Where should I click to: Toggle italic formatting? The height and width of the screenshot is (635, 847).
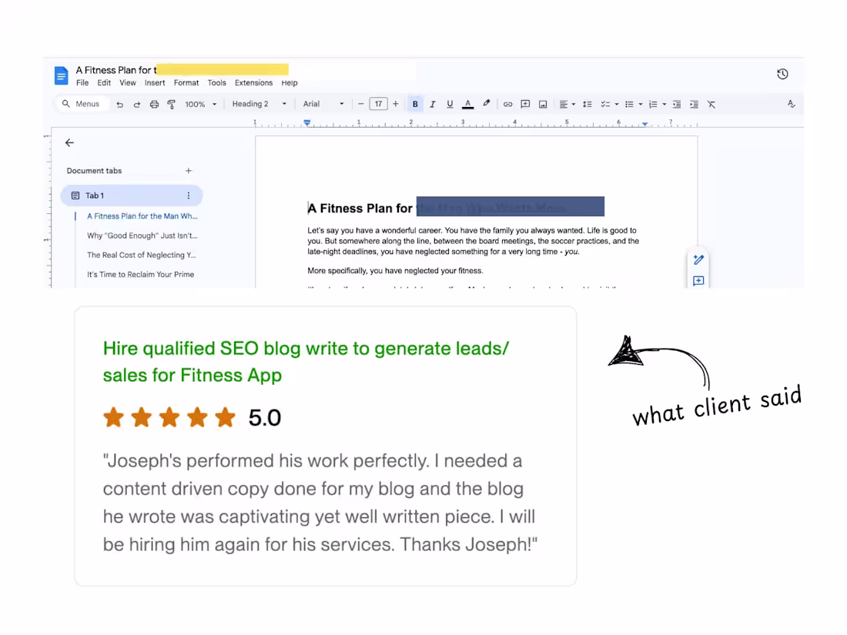pyautogui.click(x=432, y=103)
